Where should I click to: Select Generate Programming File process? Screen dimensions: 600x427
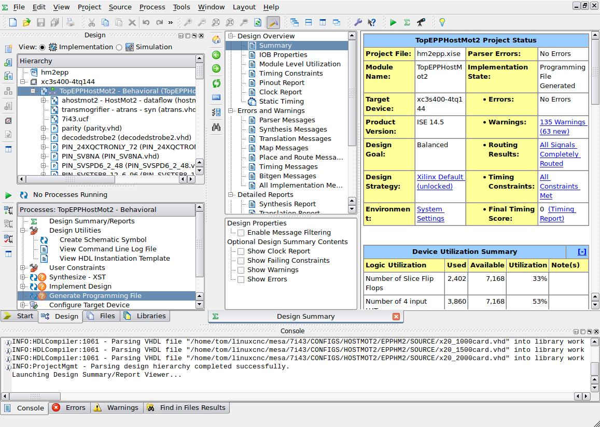95,296
